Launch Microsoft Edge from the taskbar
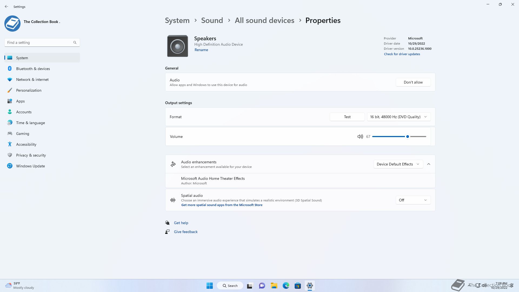Screen dimensions: 519x292 tap(286, 286)
